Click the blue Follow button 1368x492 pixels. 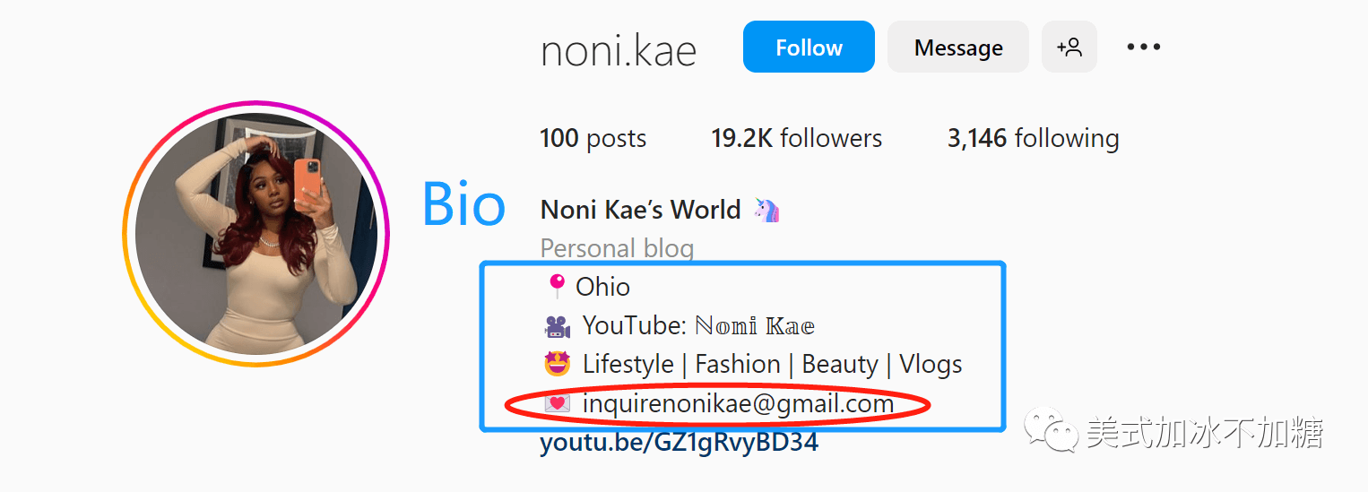point(809,47)
